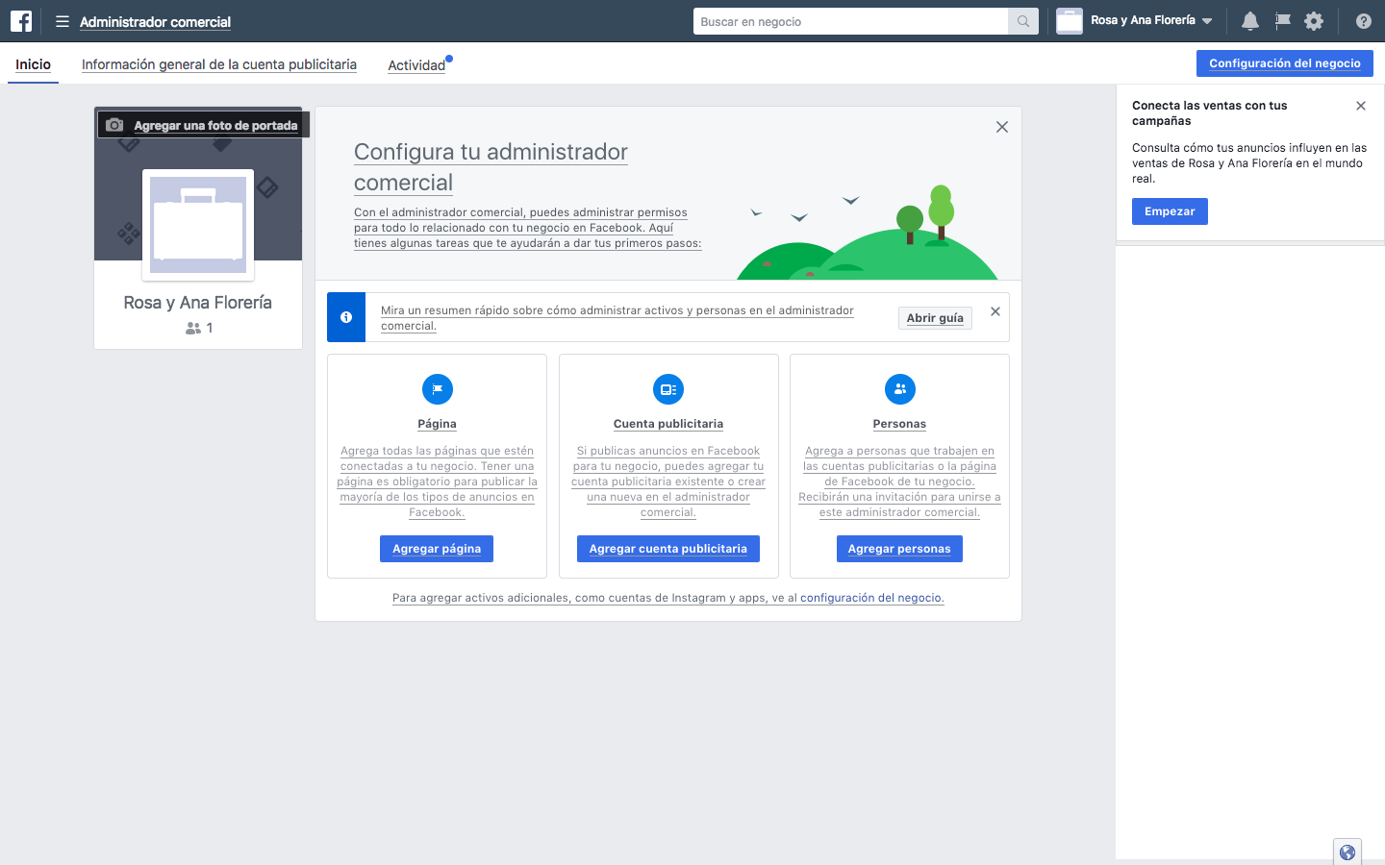Click the Cuenta publicitaria card heading

pyautogui.click(x=668, y=424)
